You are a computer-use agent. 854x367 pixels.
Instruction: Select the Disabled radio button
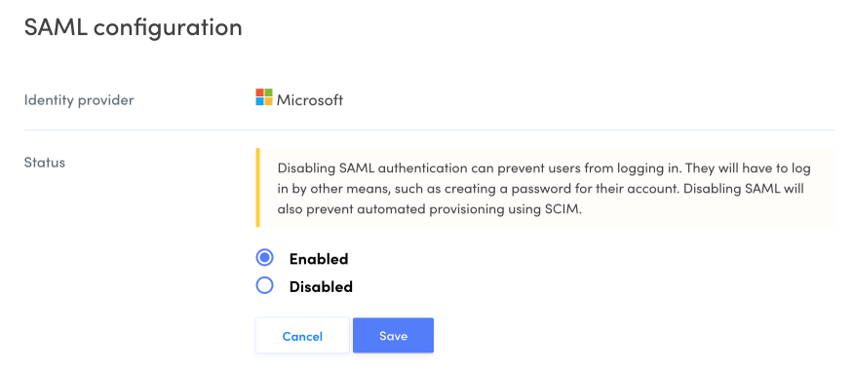265,285
